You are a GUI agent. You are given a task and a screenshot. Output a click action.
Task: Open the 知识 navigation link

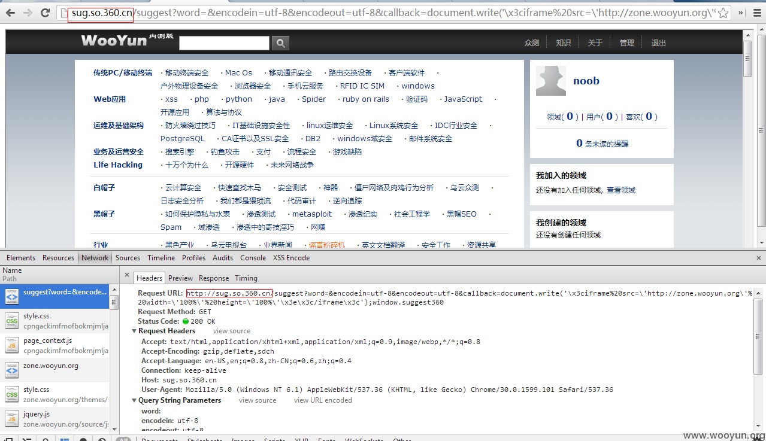click(563, 42)
